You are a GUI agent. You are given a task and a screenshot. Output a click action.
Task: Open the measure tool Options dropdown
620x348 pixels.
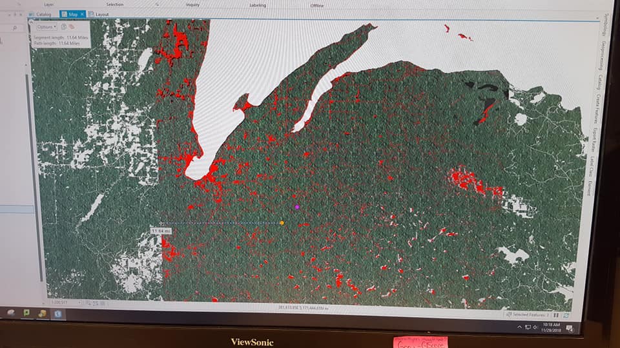46,27
